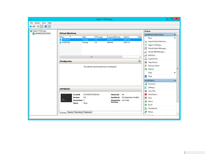205x154 pixels.
Task: Click the Stop Service action
Action: click(x=154, y=62)
